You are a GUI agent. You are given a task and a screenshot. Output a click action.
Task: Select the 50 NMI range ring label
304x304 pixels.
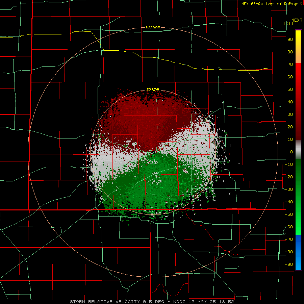coord(153,90)
